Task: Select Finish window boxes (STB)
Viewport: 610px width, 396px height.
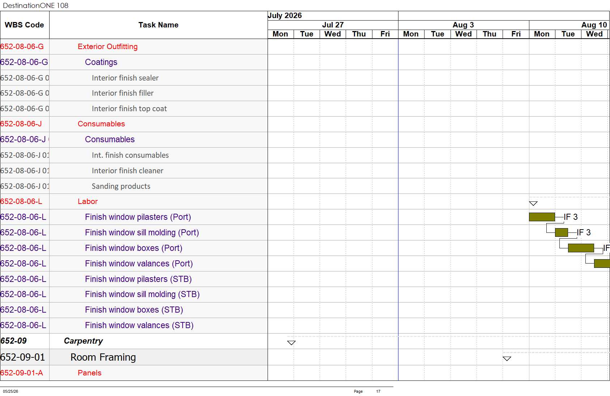Action: tap(134, 310)
